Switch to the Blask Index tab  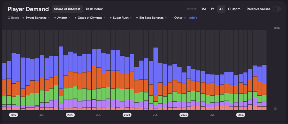click(93, 9)
